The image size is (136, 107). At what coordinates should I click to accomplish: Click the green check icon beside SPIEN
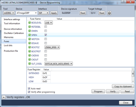29,35
